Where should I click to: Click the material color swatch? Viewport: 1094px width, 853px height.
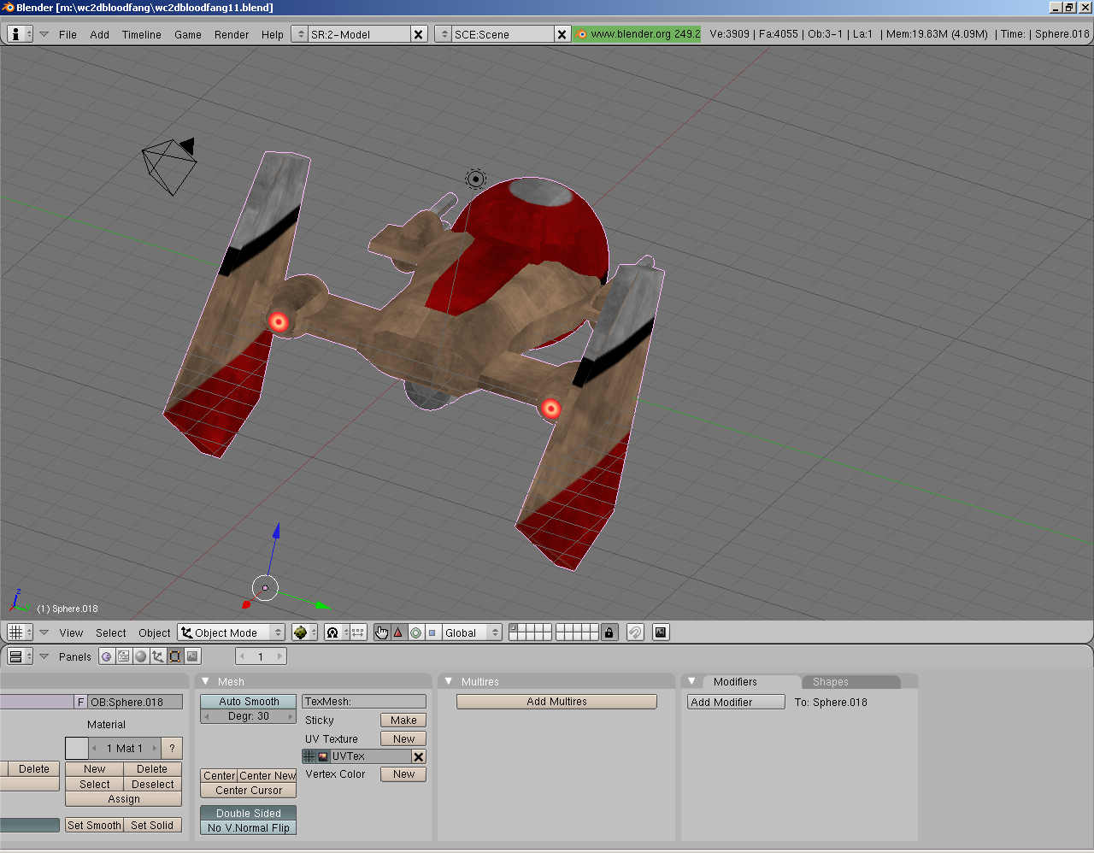pos(77,748)
